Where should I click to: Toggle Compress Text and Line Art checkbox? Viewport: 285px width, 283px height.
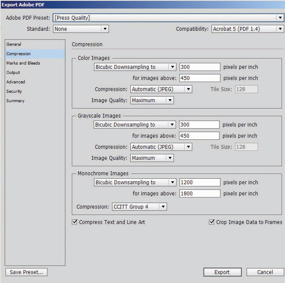click(x=75, y=222)
